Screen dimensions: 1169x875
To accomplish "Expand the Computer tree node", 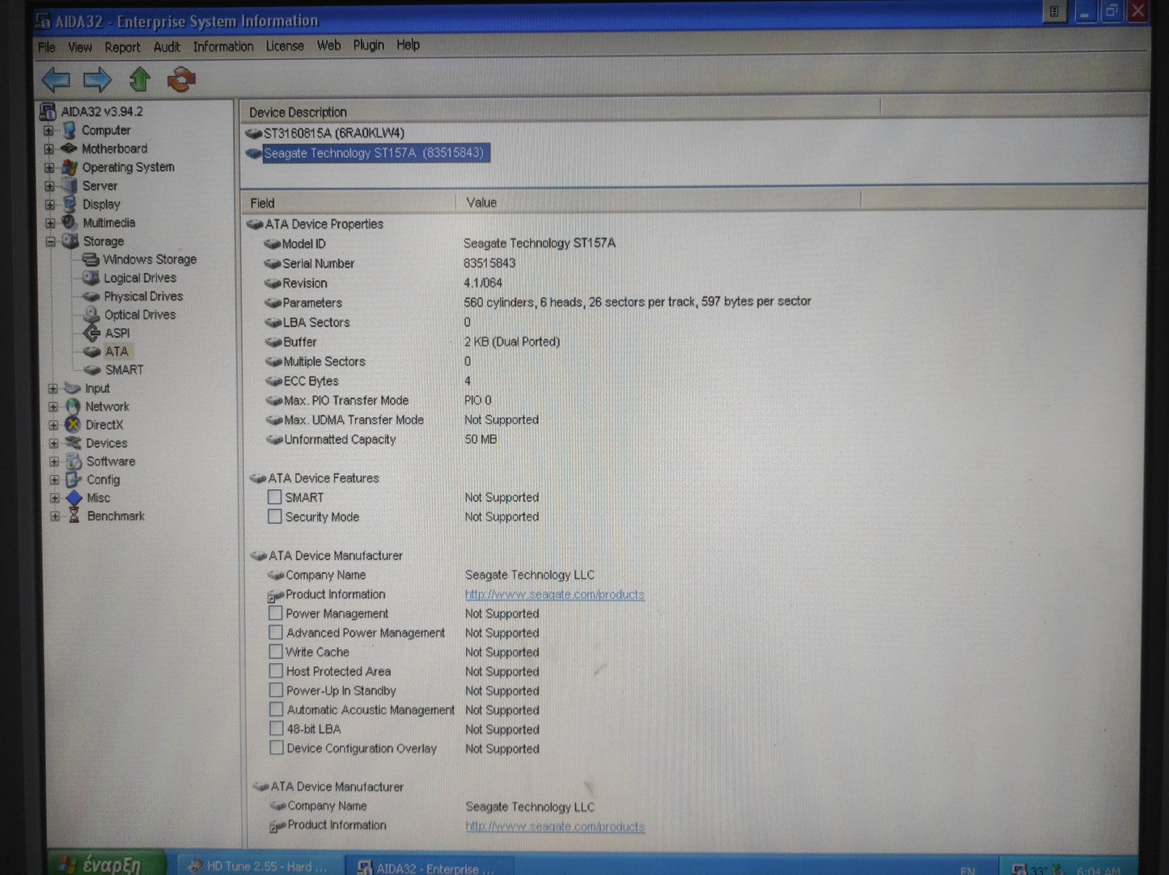I will [x=49, y=130].
